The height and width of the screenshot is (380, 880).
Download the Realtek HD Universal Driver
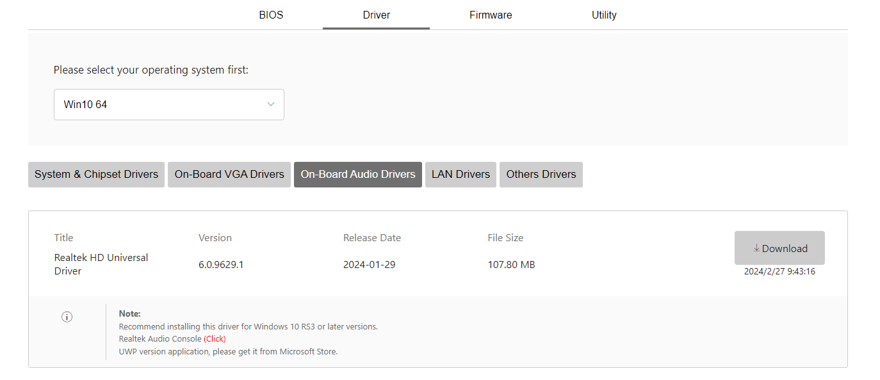point(779,248)
